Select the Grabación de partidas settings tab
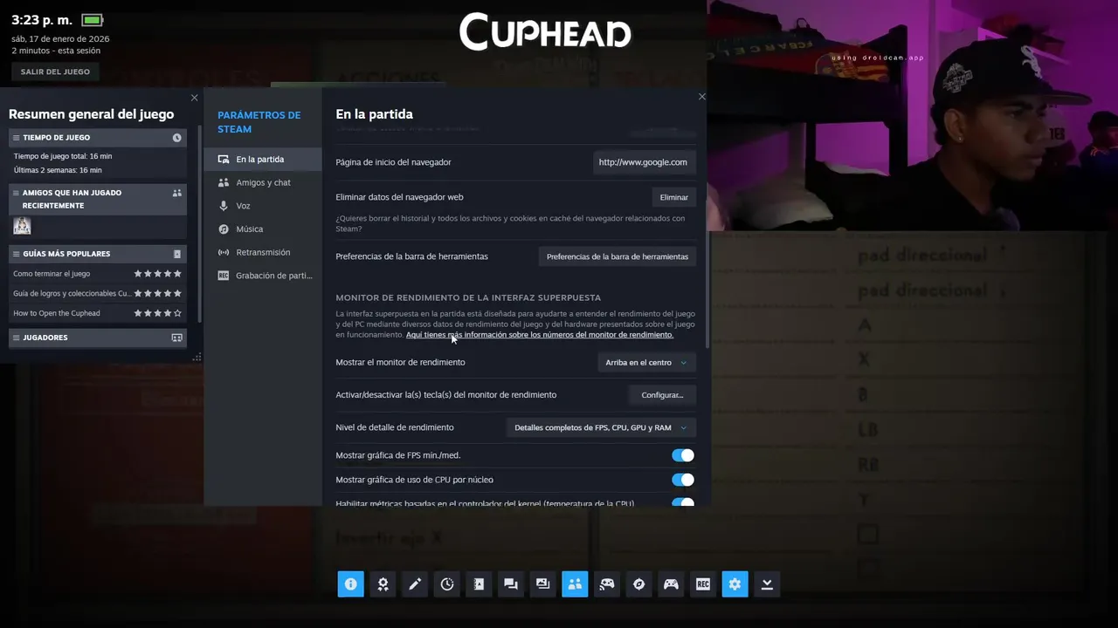This screenshot has width=1118, height=628. [263, 276]
